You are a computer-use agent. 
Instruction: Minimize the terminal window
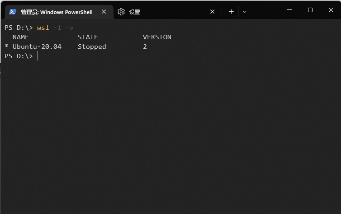pyautogui.click(x=289, y=10)
